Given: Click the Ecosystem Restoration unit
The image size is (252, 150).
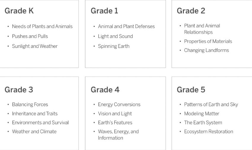Looking at the screenshot, I should 208,132.
